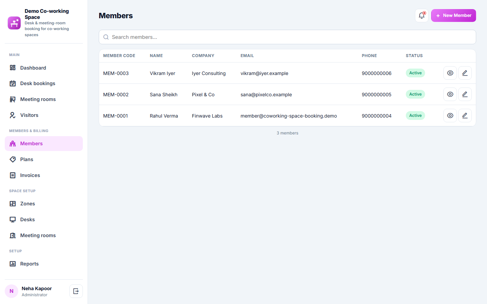This screenshot has width=487, height=304.
Task: Click phone number 9000000004
Action: click(x=377, y=116)
